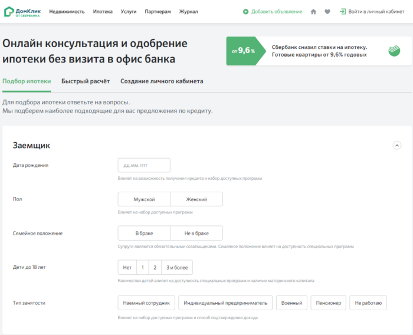Viewport: 413px width, 335px height.
Task: Click Добавить объявление link
Action: pos(277,12)
